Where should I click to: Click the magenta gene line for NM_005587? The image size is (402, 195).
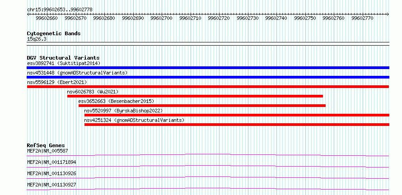tap(208, 155)
